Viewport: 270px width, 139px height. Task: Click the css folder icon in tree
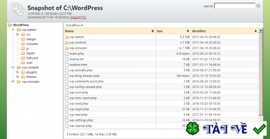pyautogui.click(x=23, y=34)
